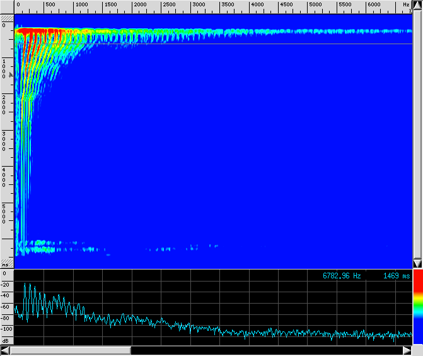Screen dimensions: 423x356
Task: Click the hatched box below the time ruler
Action: [7, 261]
